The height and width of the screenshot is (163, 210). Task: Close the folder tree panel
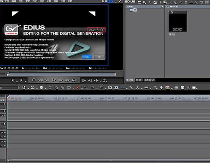coord(162,7)
